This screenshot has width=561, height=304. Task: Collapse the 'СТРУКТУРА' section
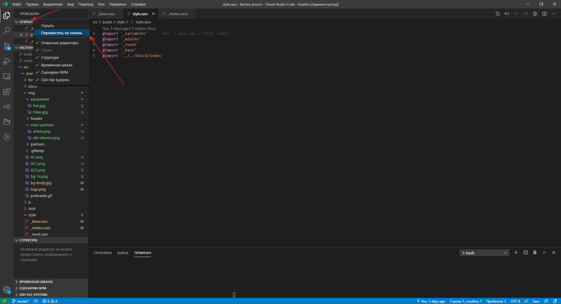click(51, 240)
